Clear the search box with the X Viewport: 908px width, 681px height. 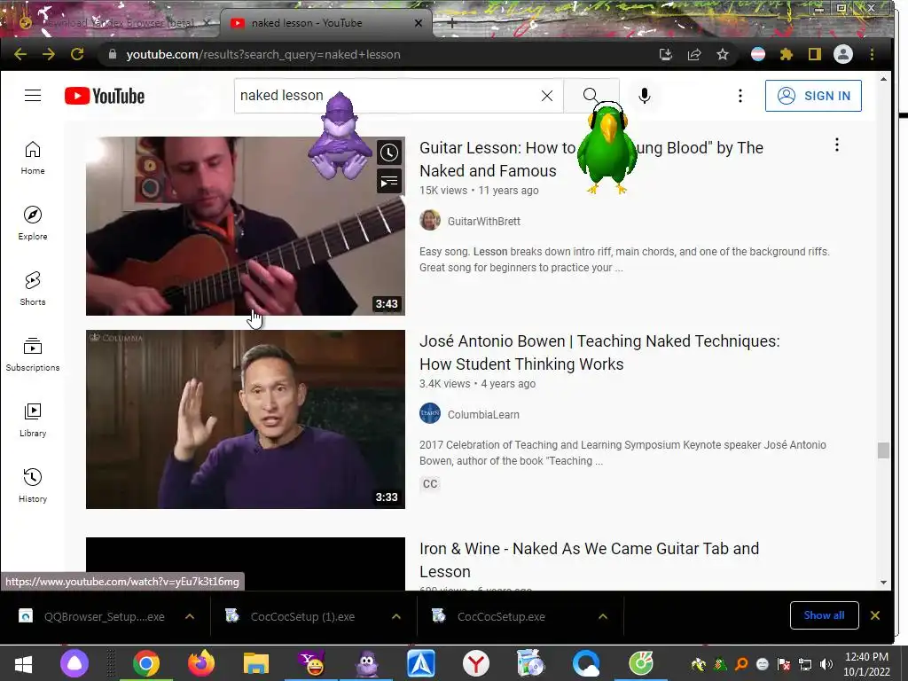pyautogui.click(x=546, y=96)
